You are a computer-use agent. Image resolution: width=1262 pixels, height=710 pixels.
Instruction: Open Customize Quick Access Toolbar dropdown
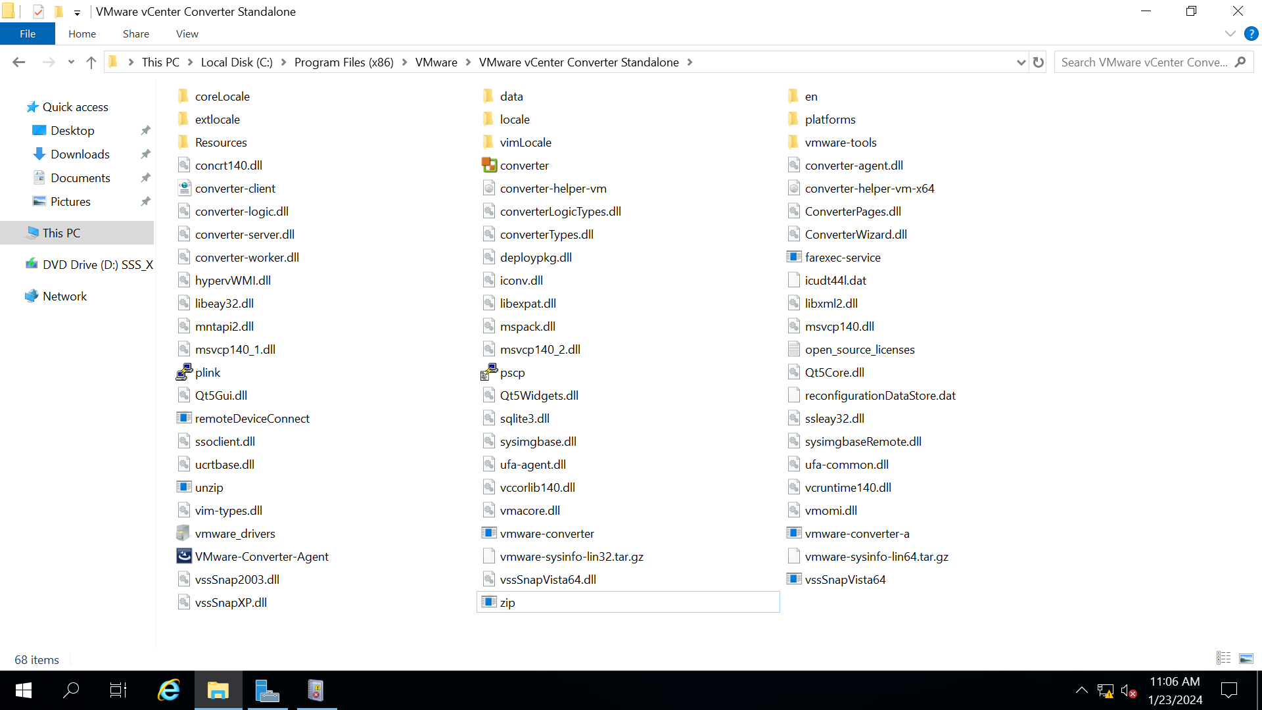click(77, 12)
